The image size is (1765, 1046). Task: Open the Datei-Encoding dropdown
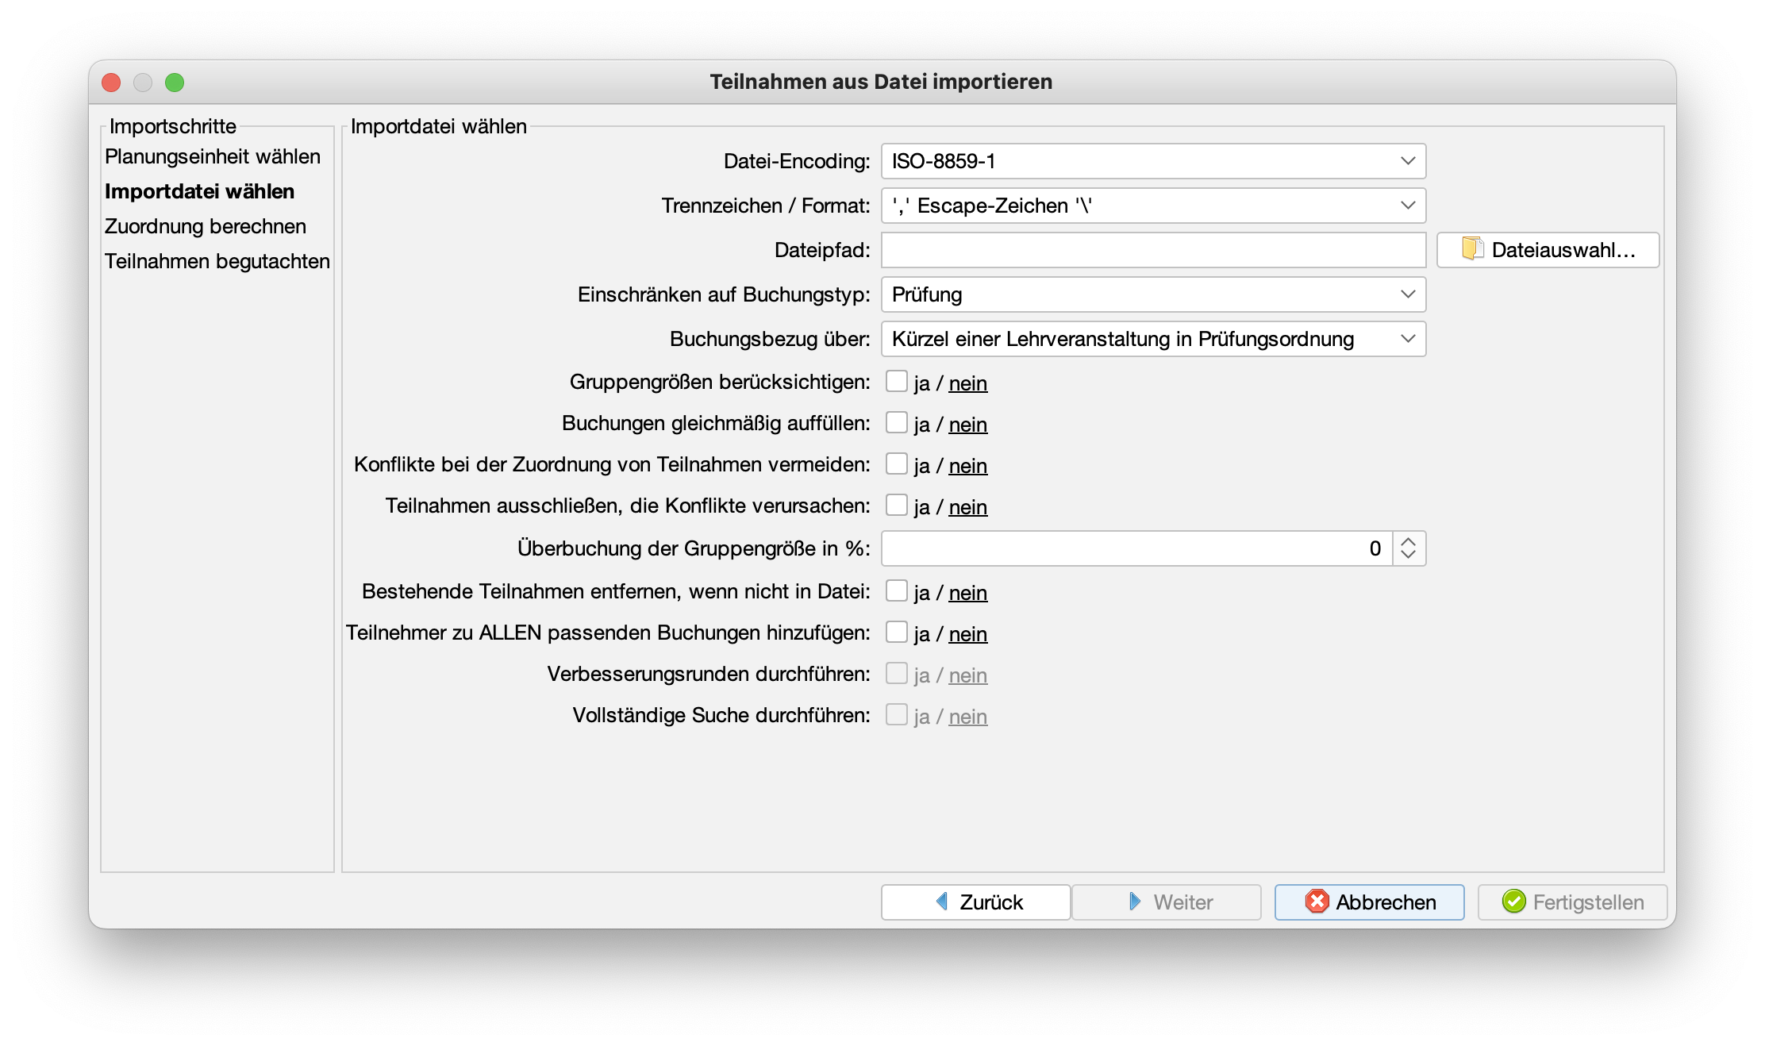point(1153,161)
